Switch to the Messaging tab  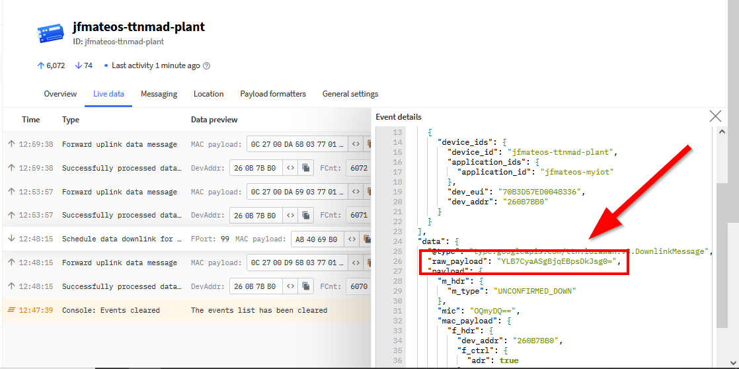pos(159,94)
